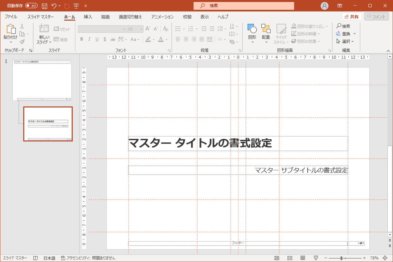Click the マスター タイトルの書式設定 placeholder

point(238,143)
